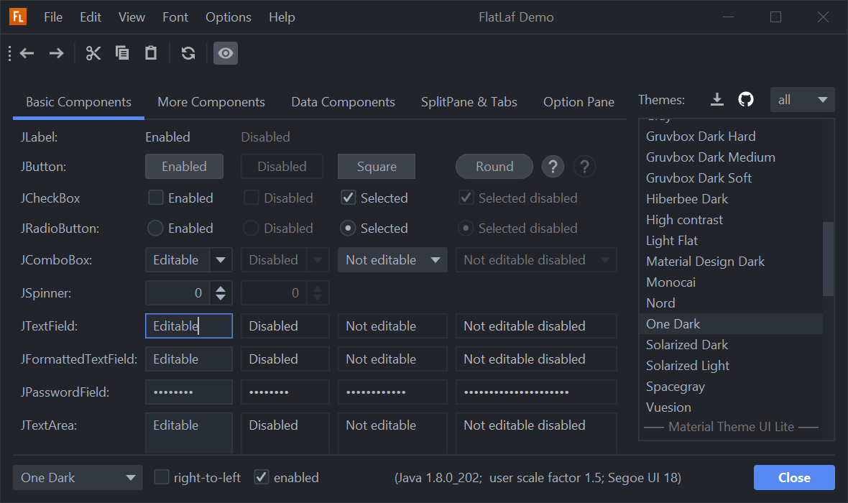Click the refresh icon in toolbar
The height and width of the screenshot is (503, 848).
[188, 53]
